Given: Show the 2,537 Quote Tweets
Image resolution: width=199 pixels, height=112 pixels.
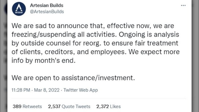Looking at the screenshot, I should pos(69,106).
